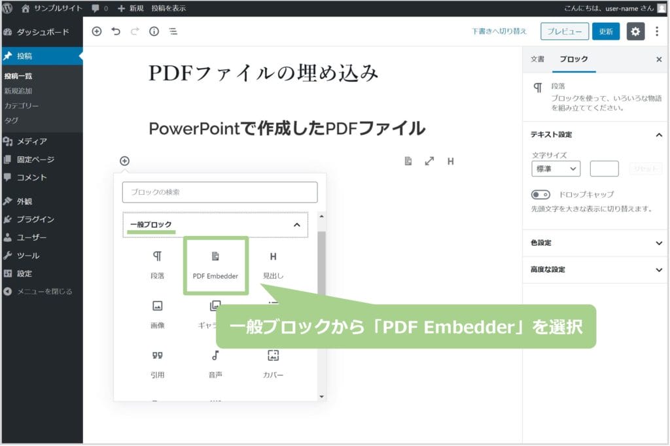The image size is (670, 446).
Task: Open the 文字サイズ dropdown
Action: 555,169
